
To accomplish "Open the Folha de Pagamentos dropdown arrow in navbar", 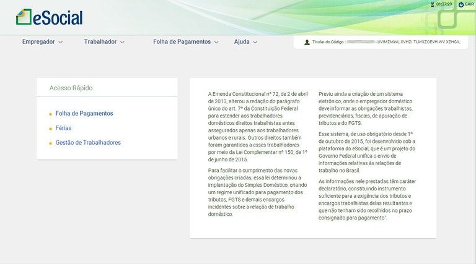I will (x=216, y=43).
